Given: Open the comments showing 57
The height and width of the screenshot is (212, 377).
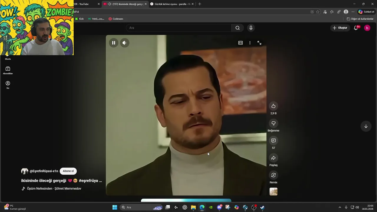Looking at the screenshot, I should pos(273,141).
